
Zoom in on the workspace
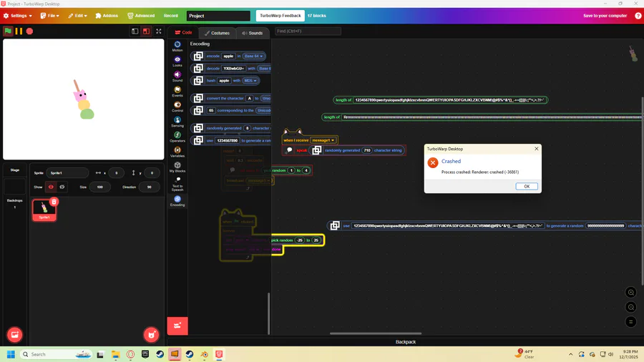[x=630, y=292]
